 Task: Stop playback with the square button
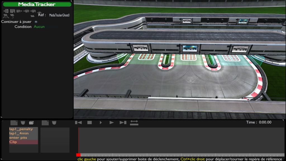(90, 123)
